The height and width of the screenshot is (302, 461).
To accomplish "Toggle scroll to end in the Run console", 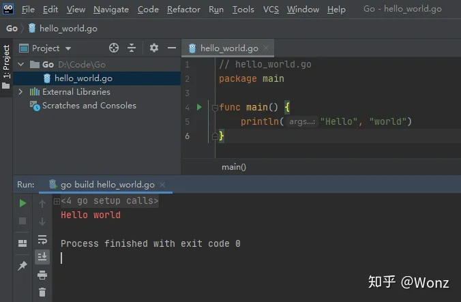I will pyautogui.click(x=42, y=257).
